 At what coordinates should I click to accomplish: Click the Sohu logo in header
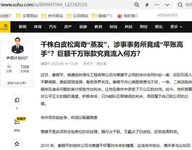(5, 27)
